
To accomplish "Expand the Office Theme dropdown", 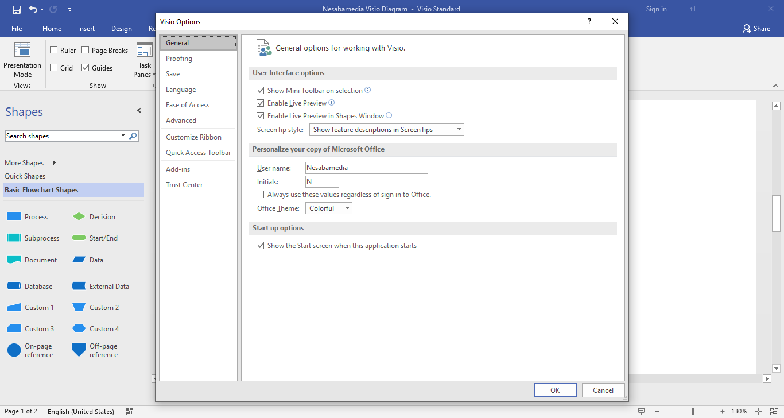I will pyautogui.click(x=328, y=208).
